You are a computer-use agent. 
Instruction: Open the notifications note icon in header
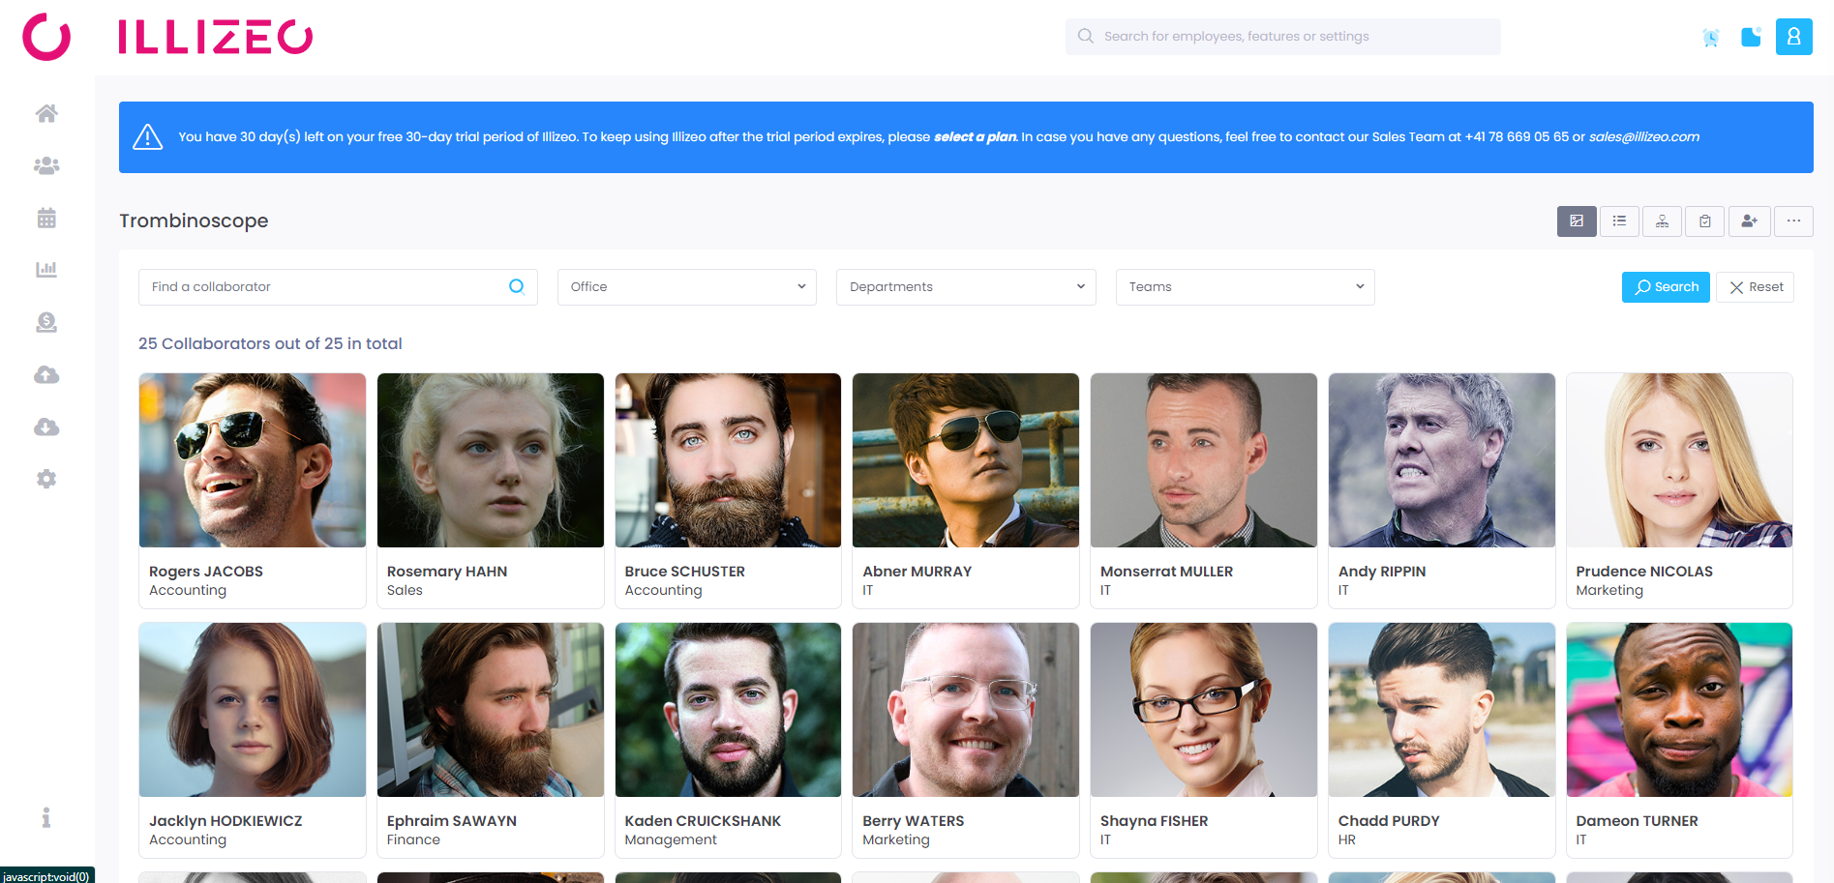tap(1751, 37)
